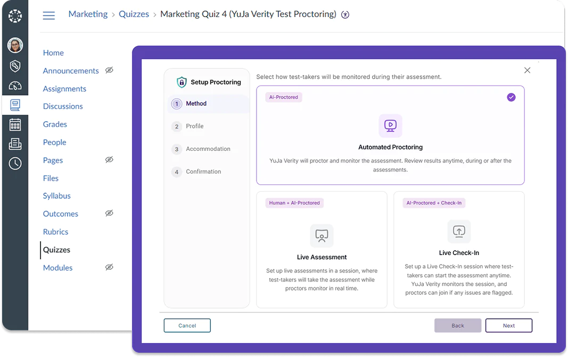Open the Dashboard speedometer icon
Image resolution: width=568 pixels, height=357 pixels.
click(x=15, y=86)
